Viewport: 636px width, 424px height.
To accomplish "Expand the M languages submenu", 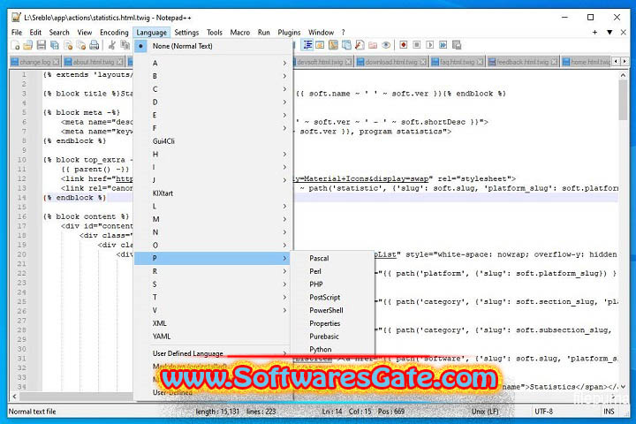I will click(x=213, y=219).
